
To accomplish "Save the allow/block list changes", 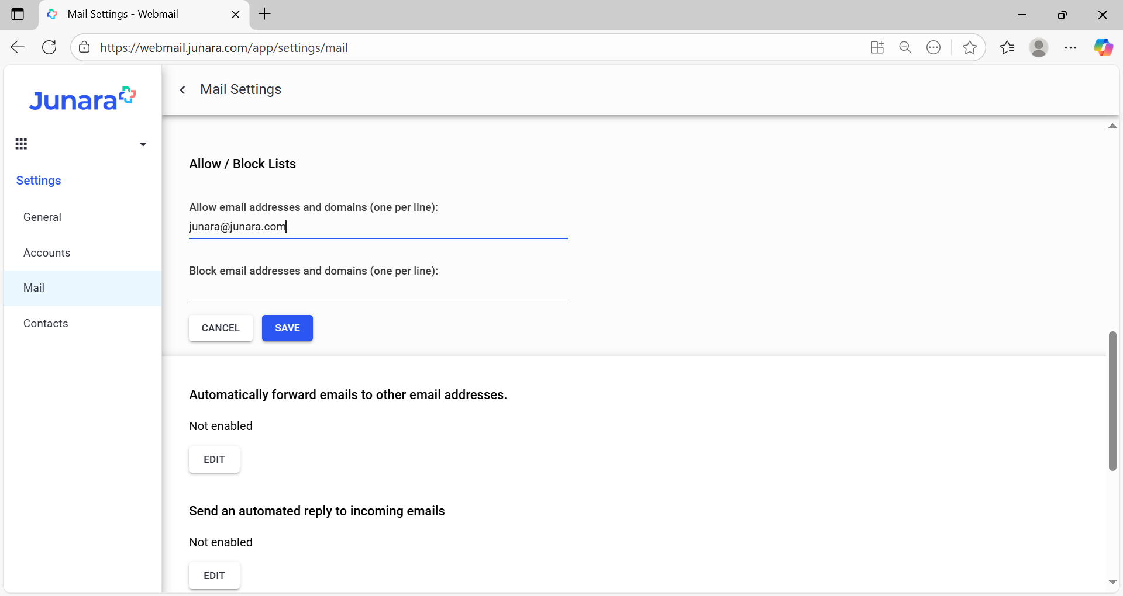I will coord(287,328).
